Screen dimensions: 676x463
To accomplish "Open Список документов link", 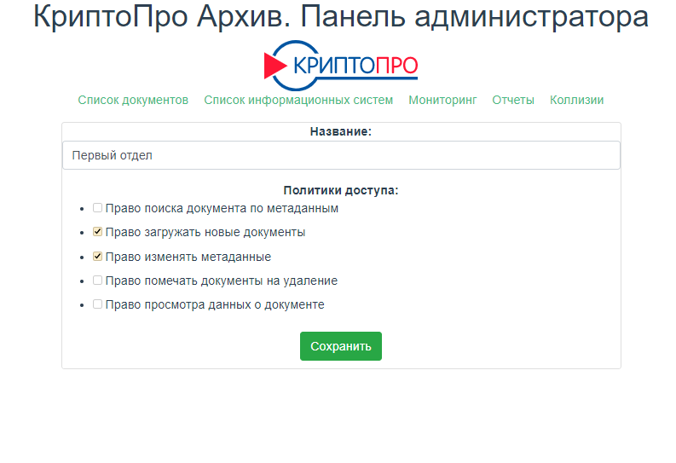I will coord(133,100).
